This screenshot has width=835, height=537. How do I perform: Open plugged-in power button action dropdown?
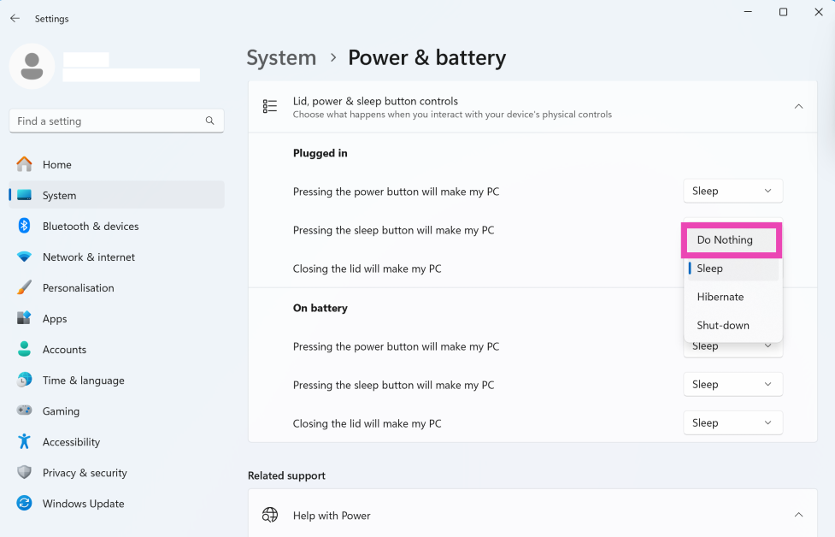(732, 192)
